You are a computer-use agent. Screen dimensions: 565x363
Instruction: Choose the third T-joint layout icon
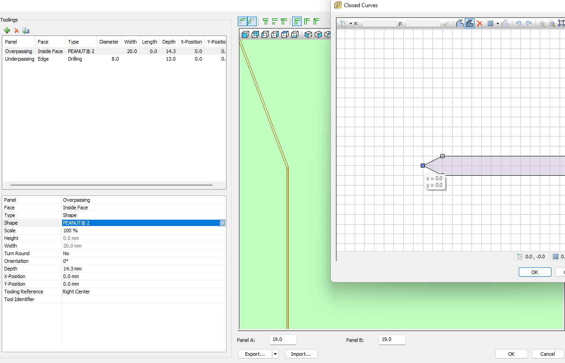coord(284,21)
